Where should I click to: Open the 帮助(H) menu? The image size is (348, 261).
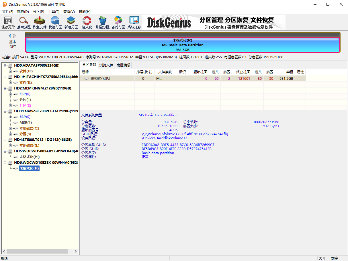[x=85, y=12]
